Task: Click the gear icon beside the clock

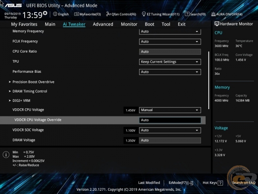Action: click(x=45, y=13)
